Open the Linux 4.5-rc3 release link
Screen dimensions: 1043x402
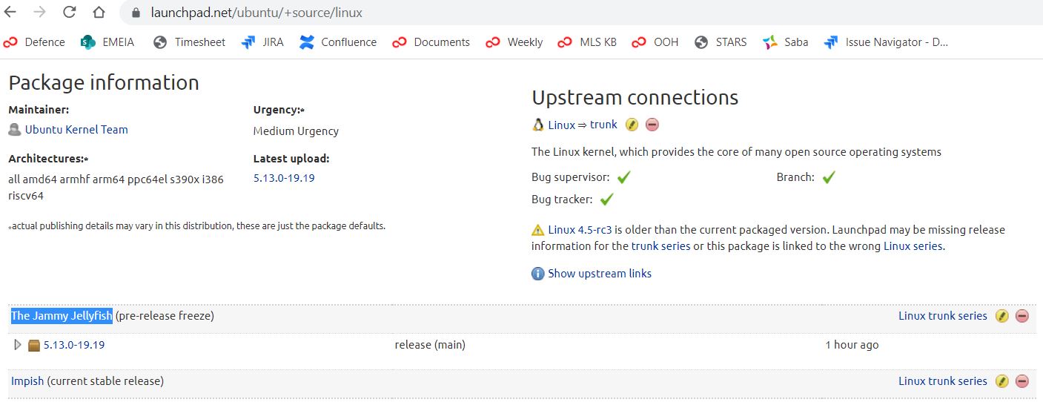pos(580,230)
